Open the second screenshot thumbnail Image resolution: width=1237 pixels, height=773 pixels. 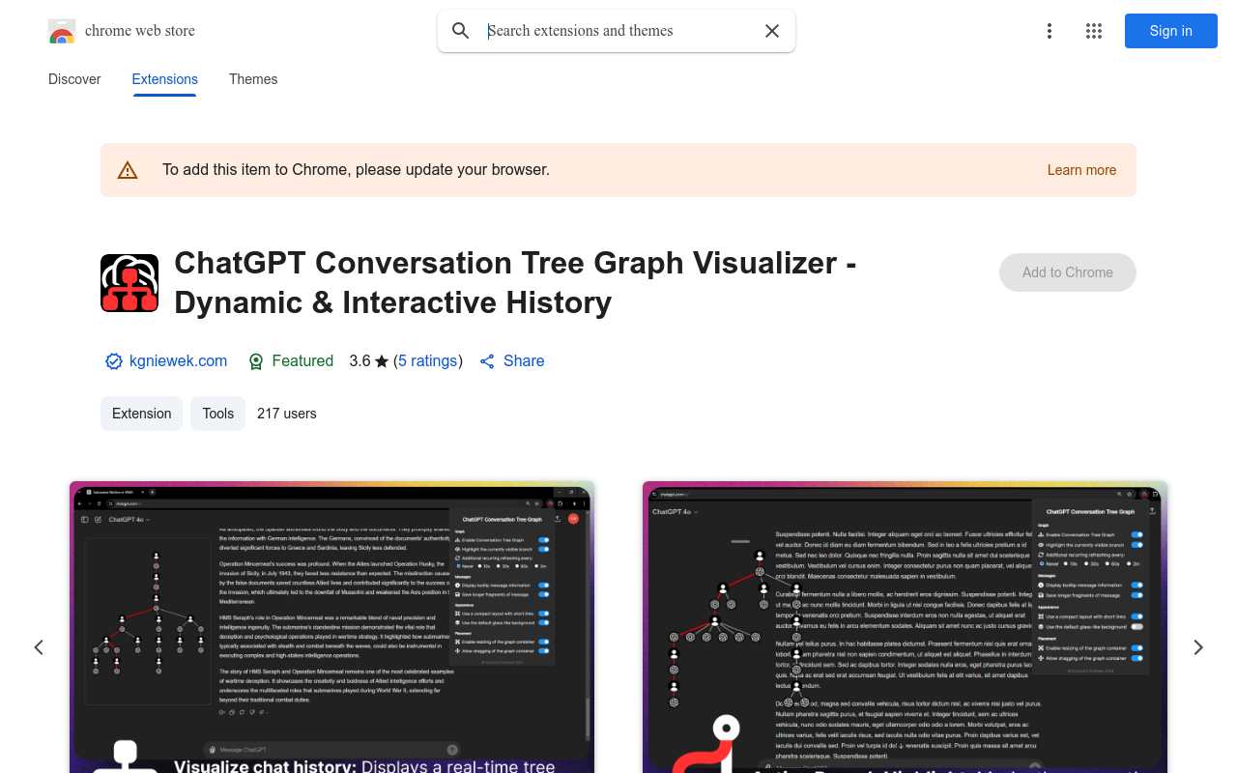[x=905, y=627]
